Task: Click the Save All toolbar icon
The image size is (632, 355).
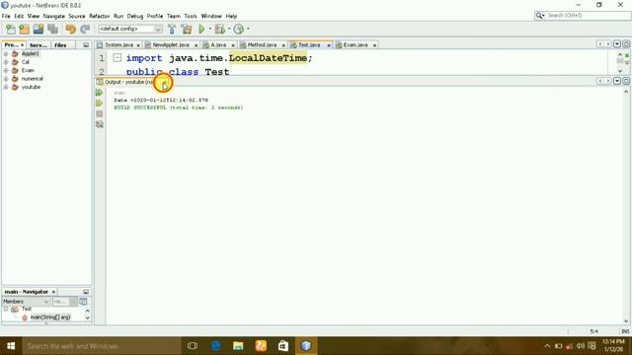Action: tap(52, 29)
